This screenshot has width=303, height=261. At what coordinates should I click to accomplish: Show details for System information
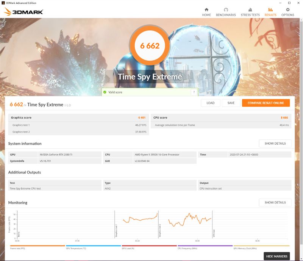[x=275, y=144]
